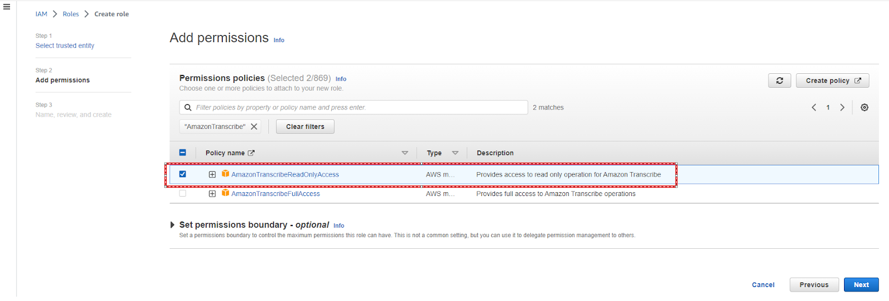The image size is (889, 301).
Task: Toggle the select-all policies header checkbox
Action: coord(183,153)
